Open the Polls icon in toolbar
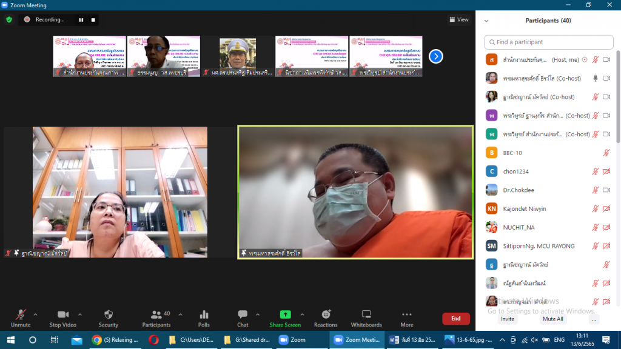Image resolution: width=621 pixels, height=349 pixels. pos(204,314)
